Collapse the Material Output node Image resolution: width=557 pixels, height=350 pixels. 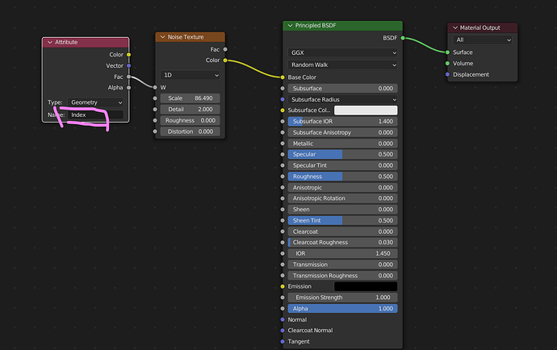point(455,27)
